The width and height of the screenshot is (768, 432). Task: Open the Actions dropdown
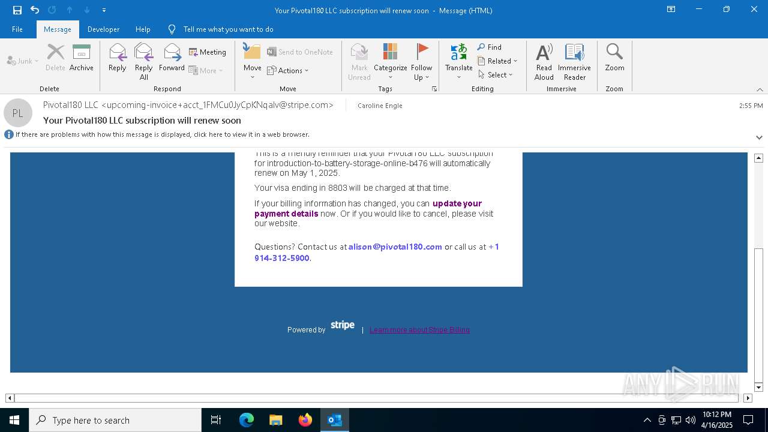coord(288,70)
